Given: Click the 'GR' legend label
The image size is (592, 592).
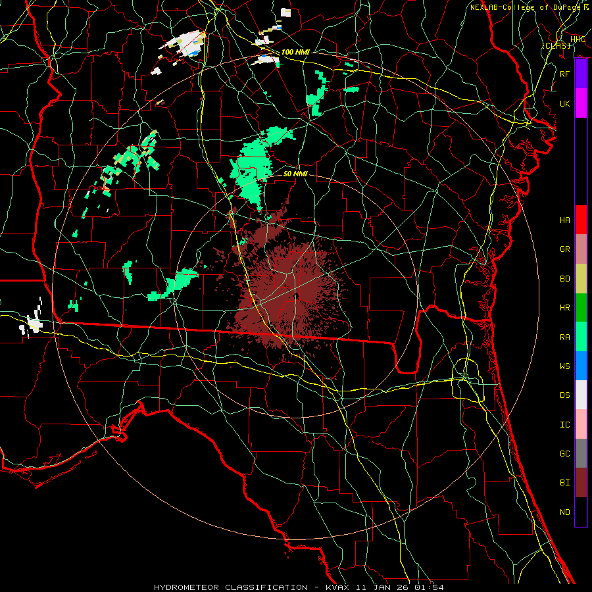Looking at the screenshot, I should (564, 249).
